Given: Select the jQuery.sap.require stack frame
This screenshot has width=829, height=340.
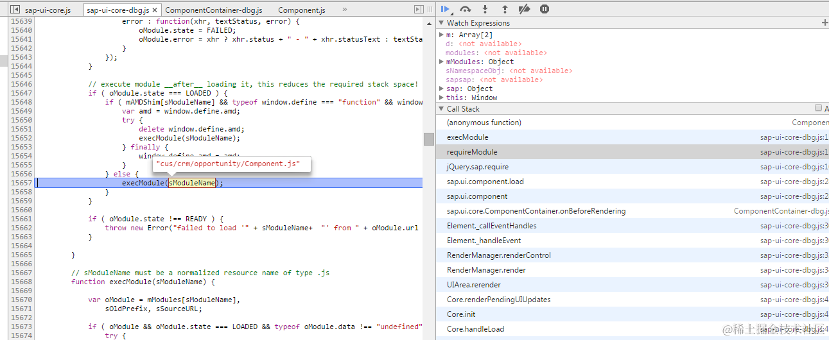Looking at the screenshot, I should click(x=633, y=167).
